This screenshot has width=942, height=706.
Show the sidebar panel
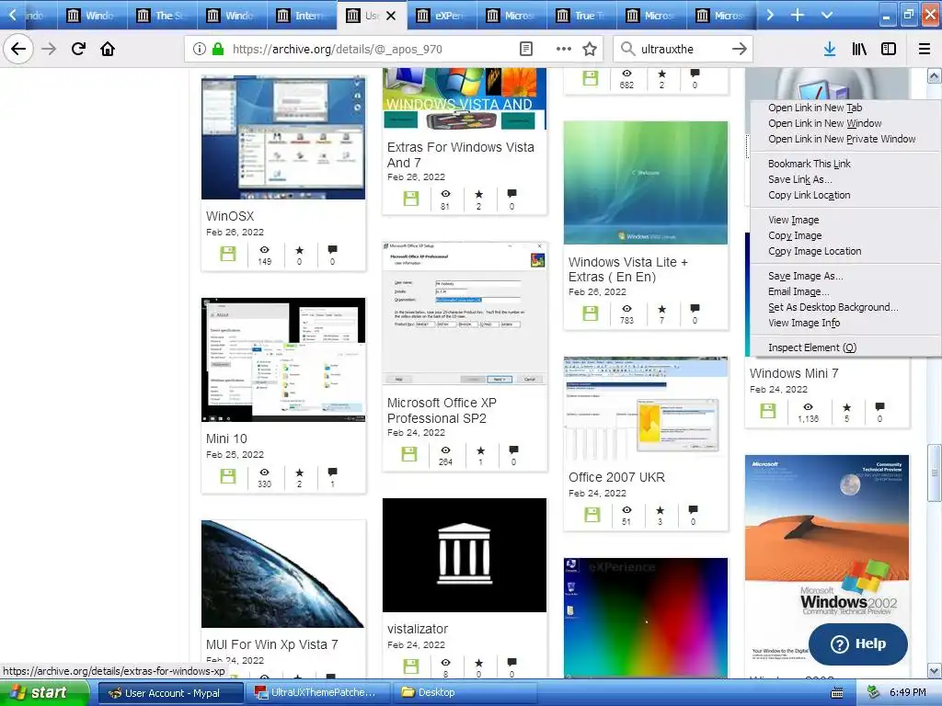pos(889,50)
